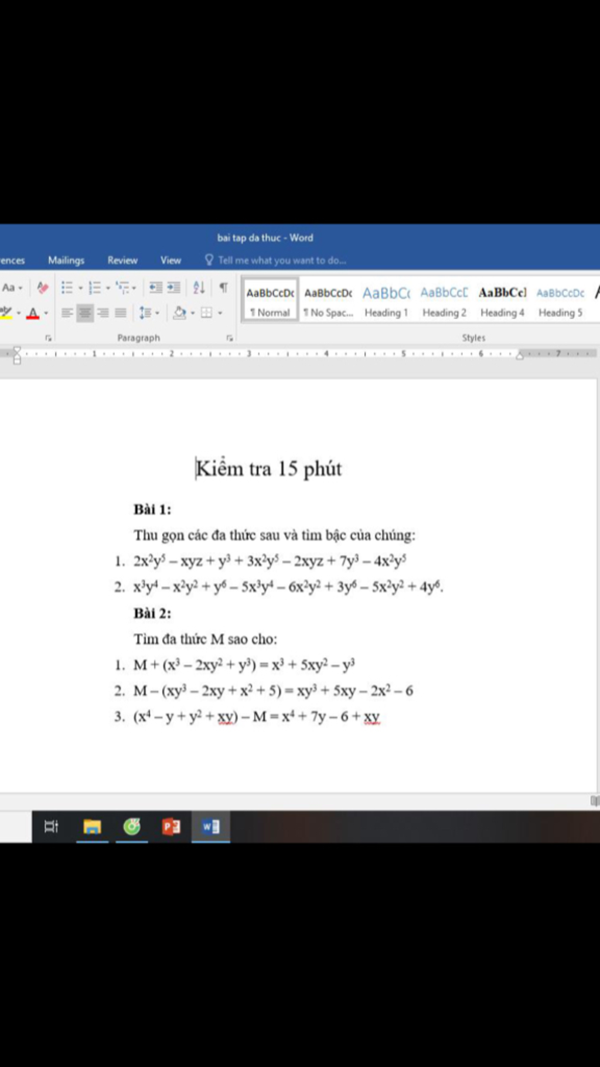Apply bullet list formatting
This screenshot has height=1067, width=600.
pos(67,287)
